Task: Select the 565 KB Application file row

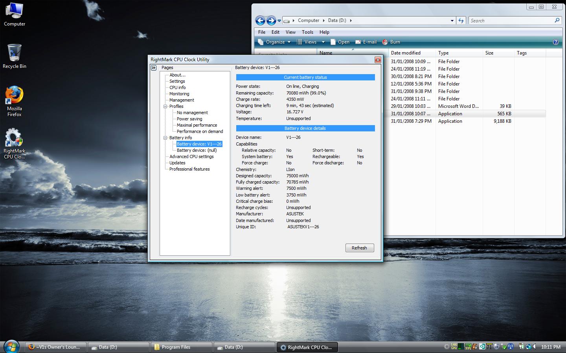Action: 467,114
